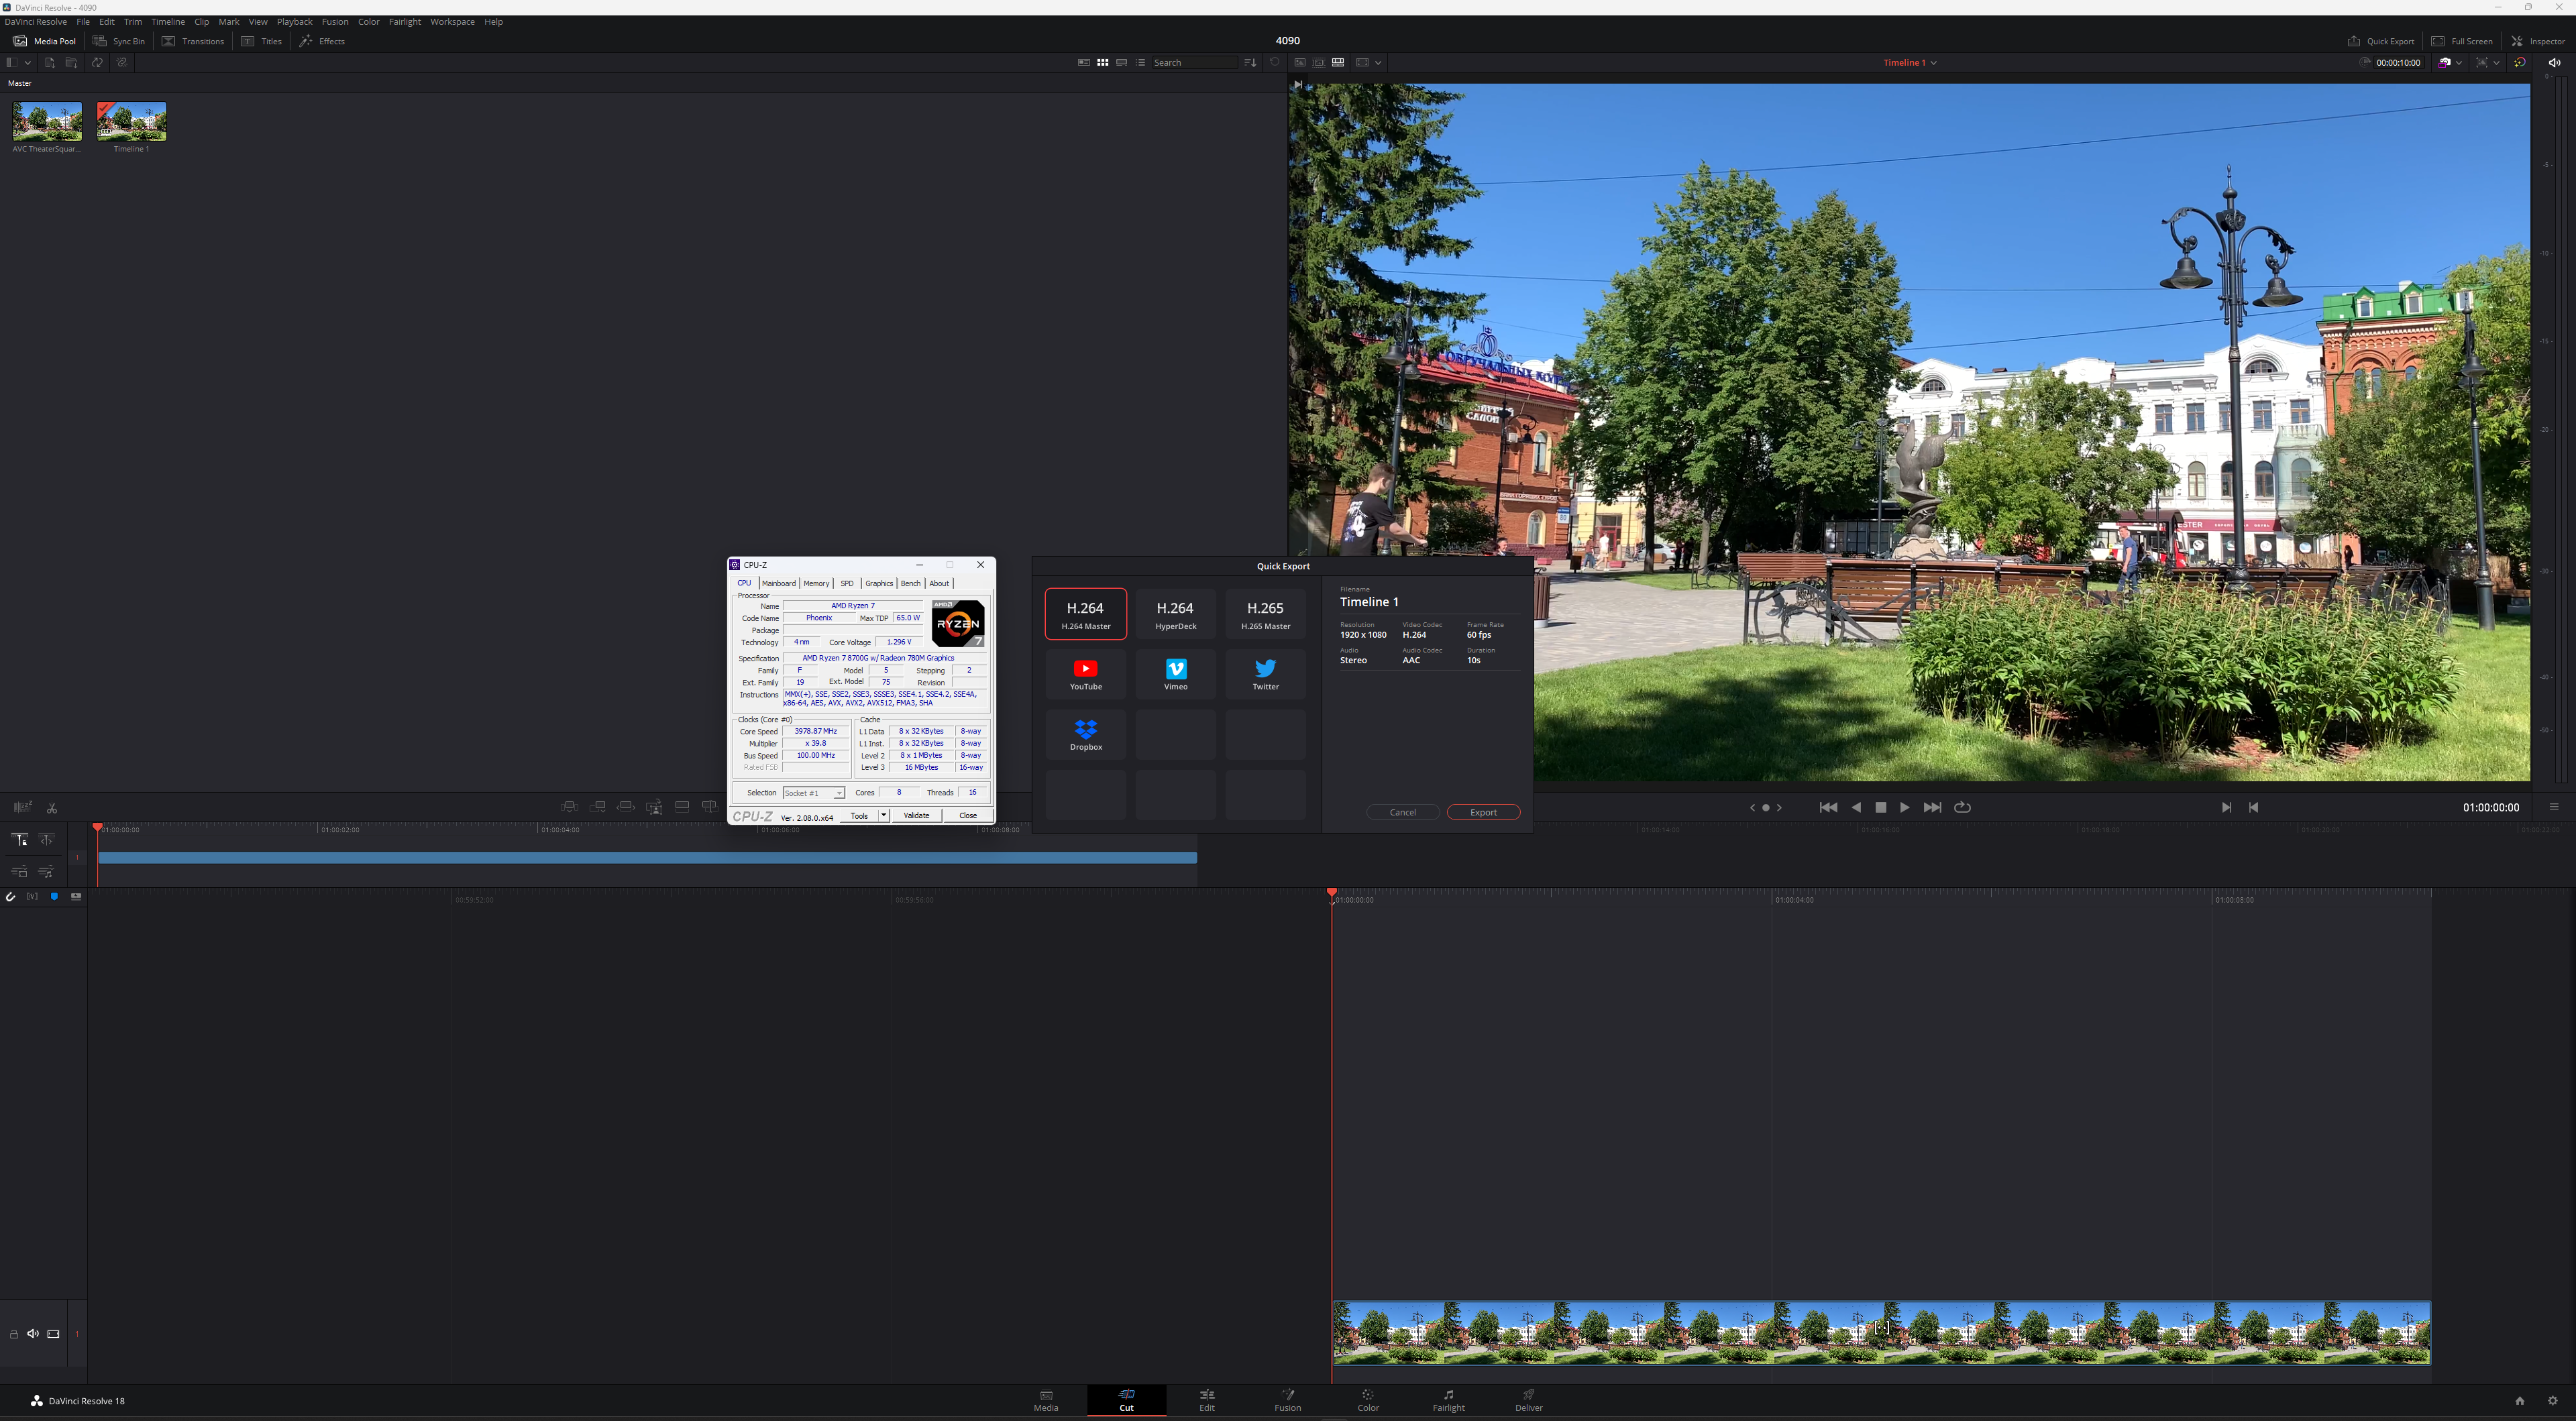This screenshot has height=1421, width=2576.
Task: Switch to the Fairlight page
Action: 1449,1400
